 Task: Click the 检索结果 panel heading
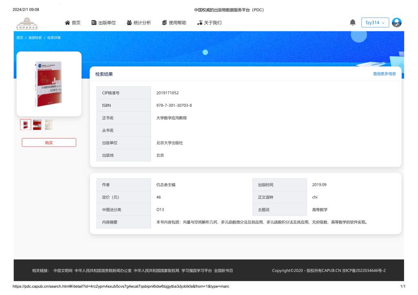(104, 74)
